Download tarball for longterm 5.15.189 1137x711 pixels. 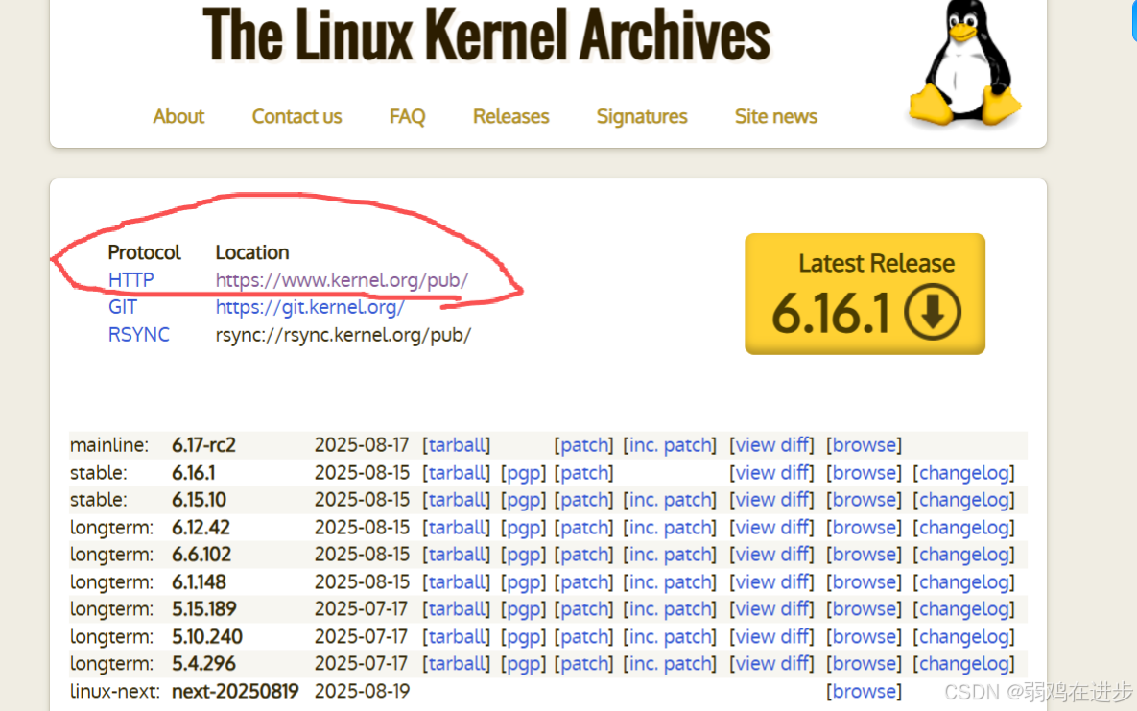pos(456,608)
